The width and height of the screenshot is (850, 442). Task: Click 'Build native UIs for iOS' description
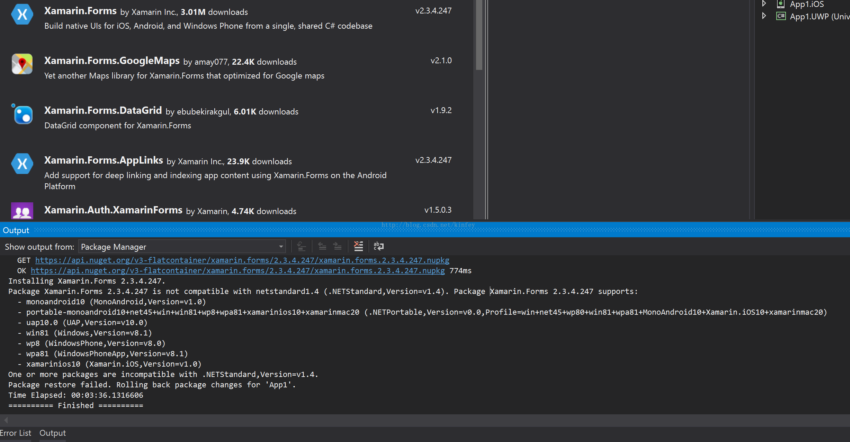tap(208, 26)
